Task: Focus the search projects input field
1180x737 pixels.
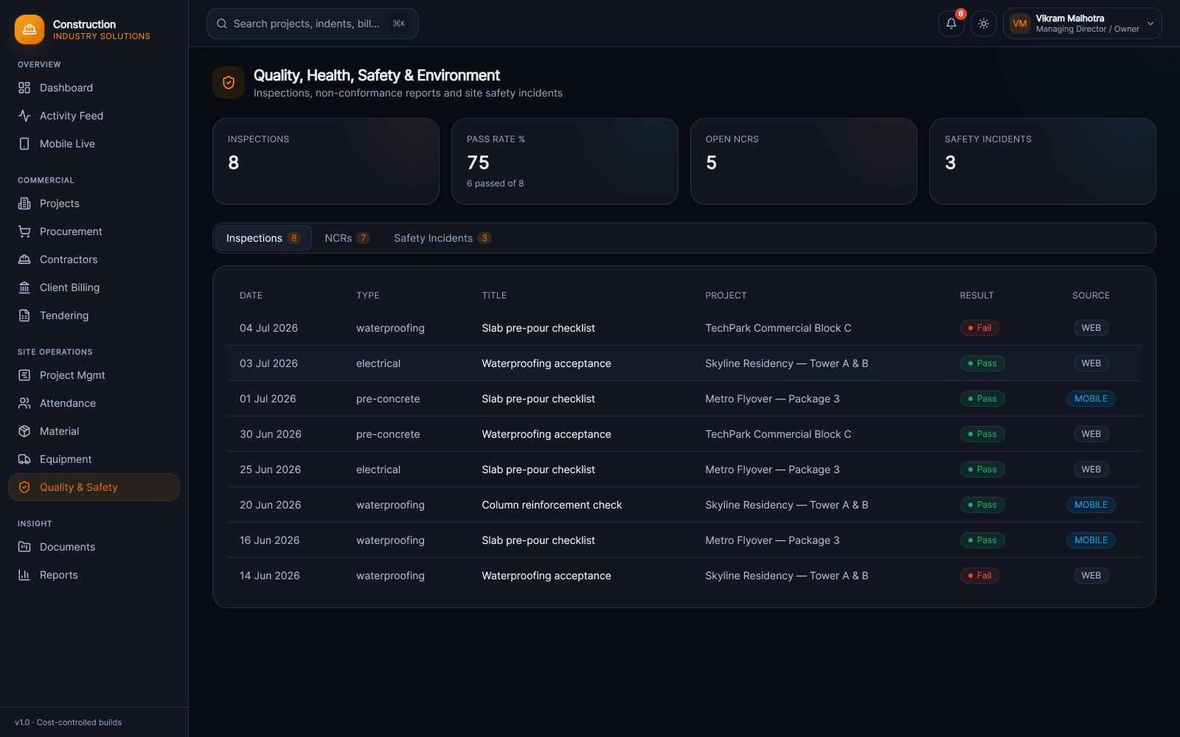Action: [313, 24]
